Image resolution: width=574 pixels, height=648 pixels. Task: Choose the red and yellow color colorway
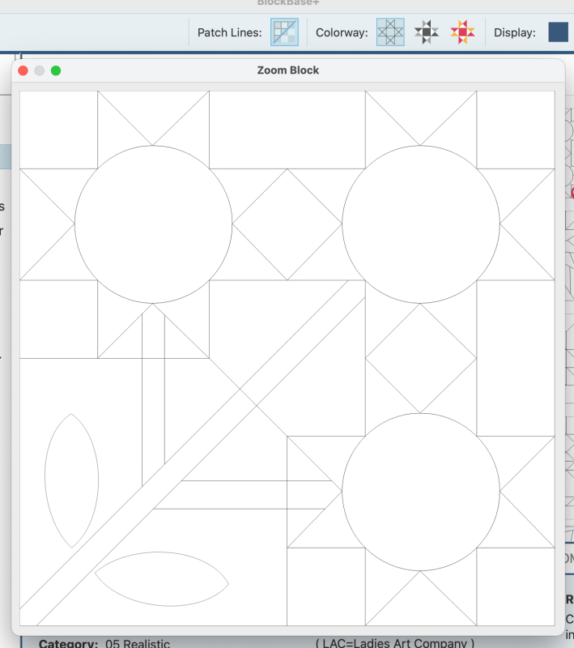point(462,32)
